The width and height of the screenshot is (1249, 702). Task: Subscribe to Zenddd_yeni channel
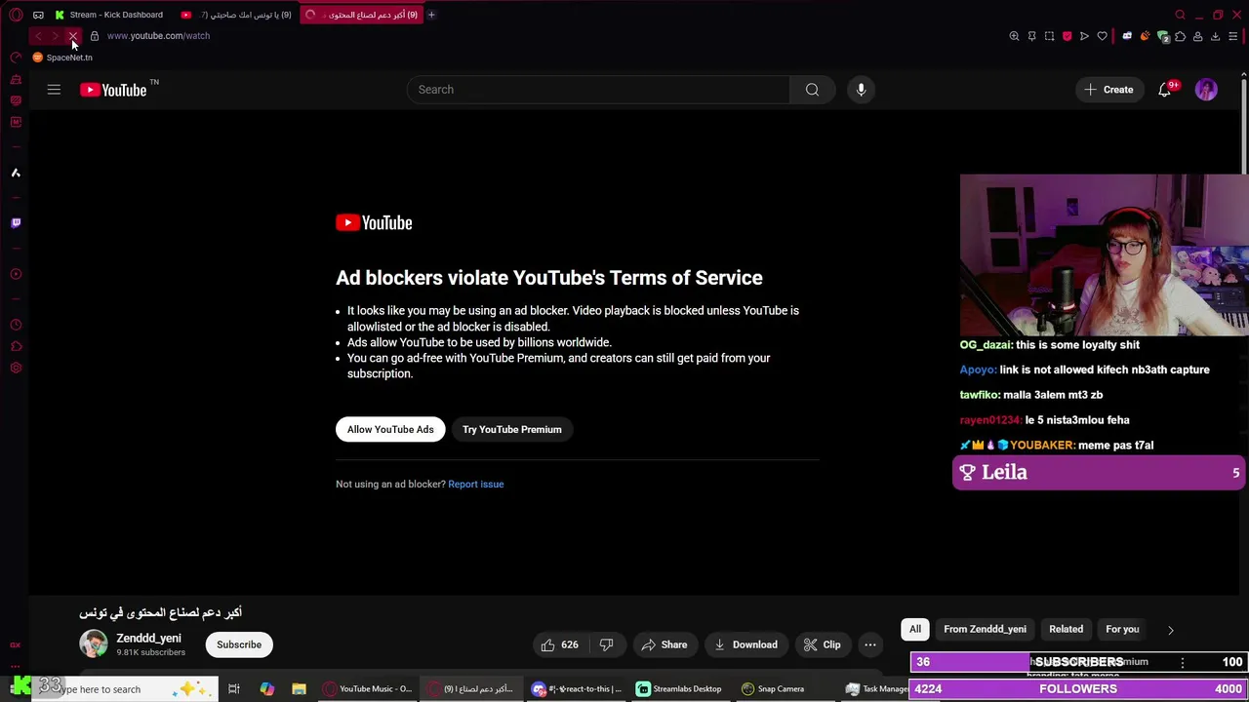[x=239, y=644]
